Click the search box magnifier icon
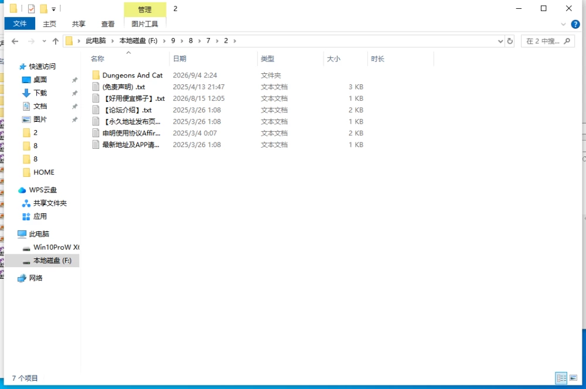The height and width of the screenshot is (389, 586). 567,41
